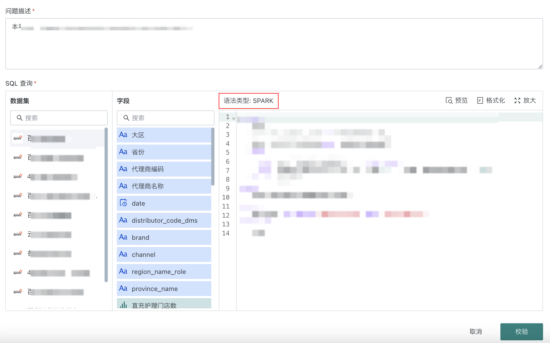Click the 语法类型: SPARK label
This screenshot has height=343, width=550.
[248, 101]
